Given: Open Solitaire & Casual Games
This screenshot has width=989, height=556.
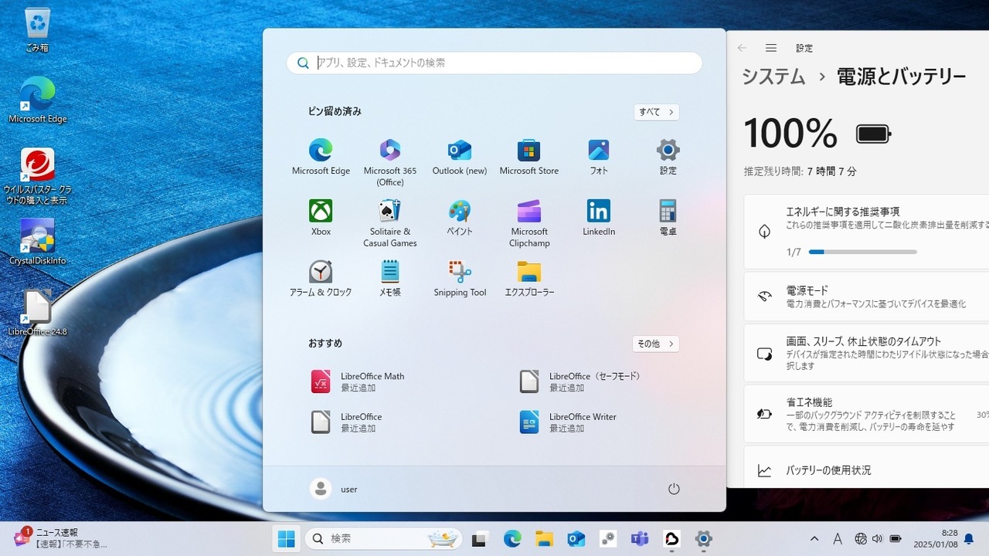Looking at the screenshot, I should click(390, 223).
